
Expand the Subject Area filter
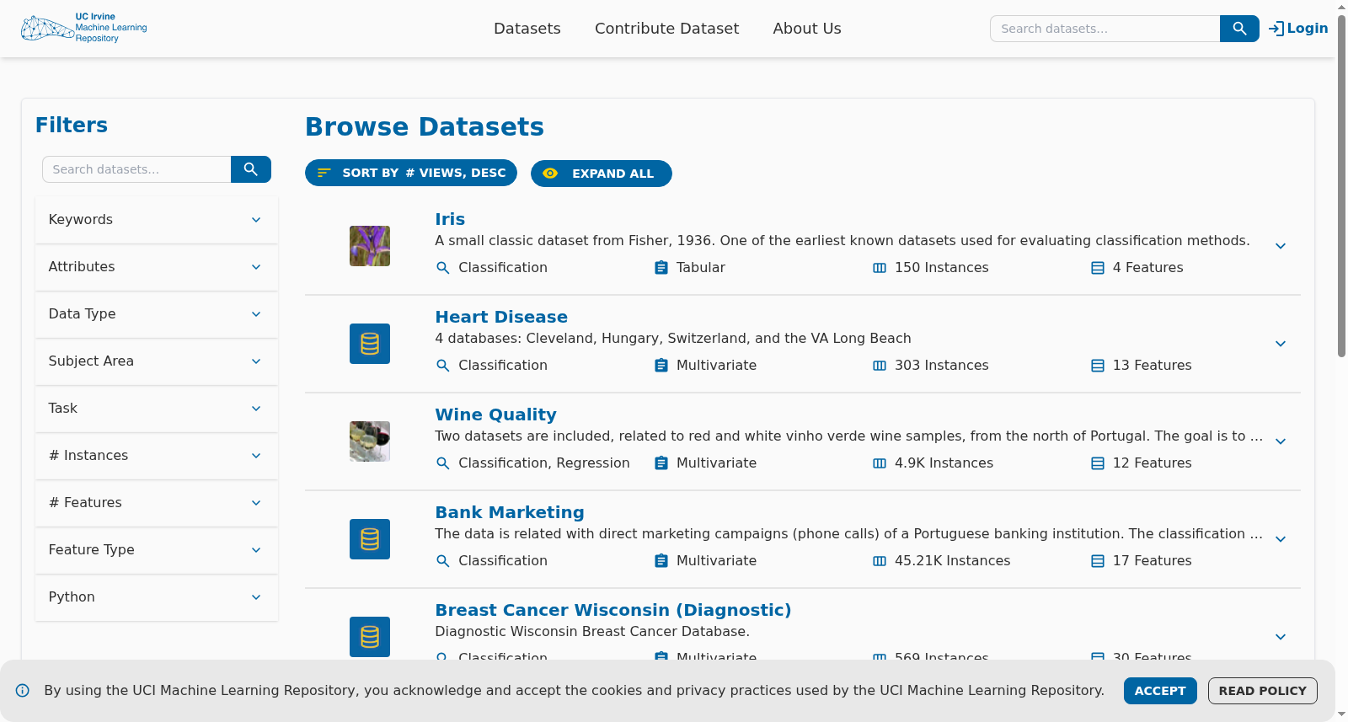click(x=157, y=361)
